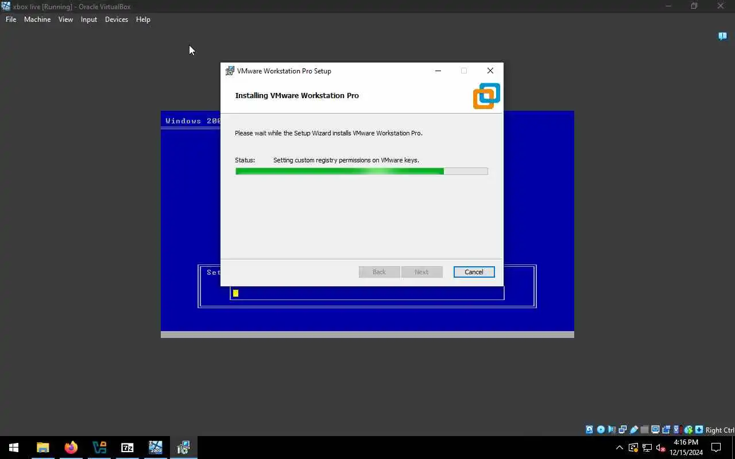Screen dimensions: 735x459
Task: Click the greyed-out Back button
Action: (379, 272)
